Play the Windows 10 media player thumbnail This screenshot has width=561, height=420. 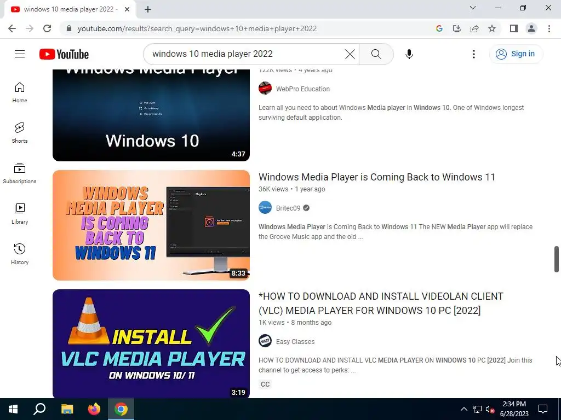[151, 115]
